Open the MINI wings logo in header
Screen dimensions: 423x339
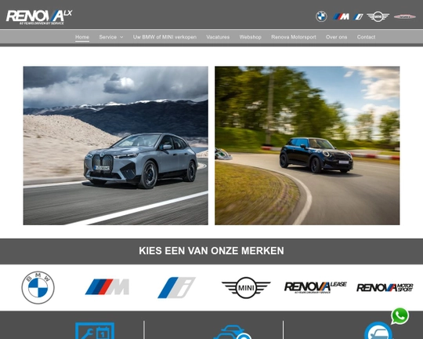[x=378, y=16]
